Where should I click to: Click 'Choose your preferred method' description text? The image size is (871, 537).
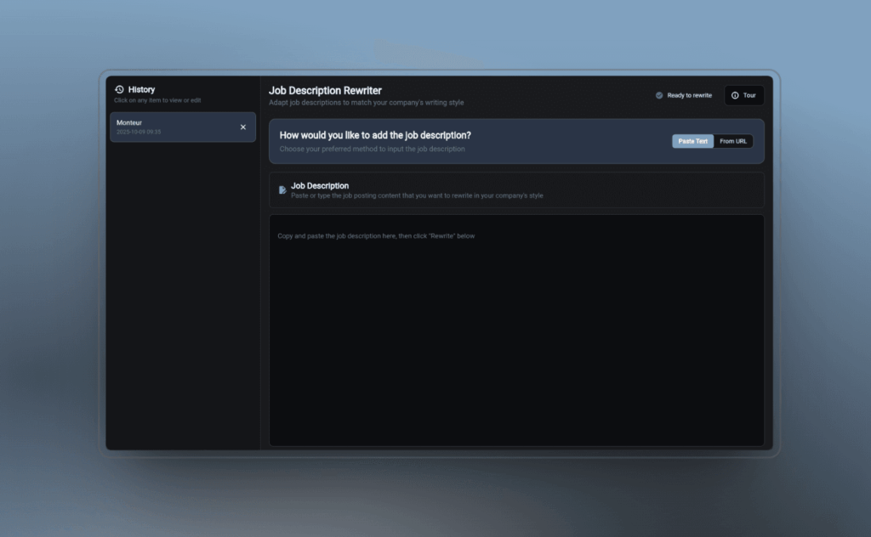(372, 149)
